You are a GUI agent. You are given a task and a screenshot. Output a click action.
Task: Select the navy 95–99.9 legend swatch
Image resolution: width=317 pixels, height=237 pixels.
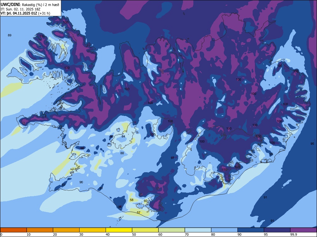(277, 230)
